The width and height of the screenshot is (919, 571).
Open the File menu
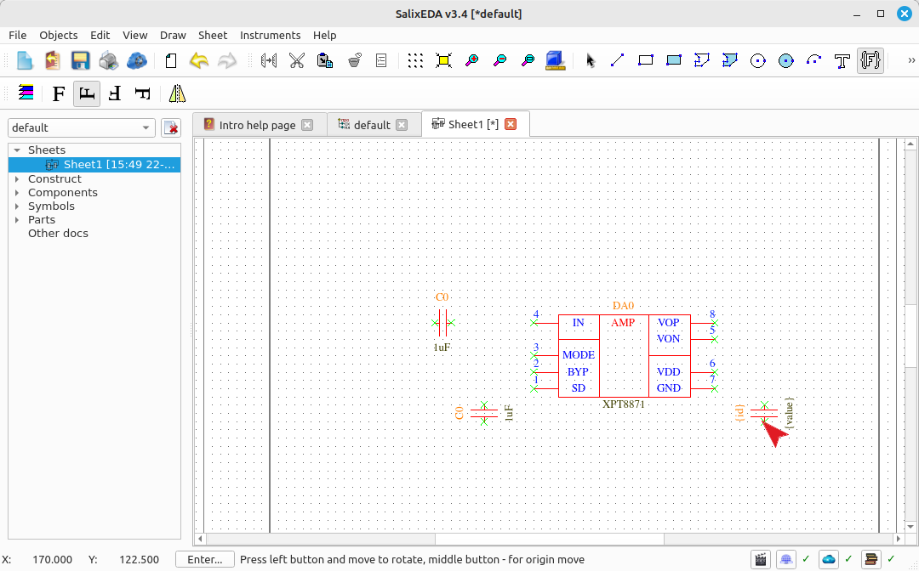click(18, 35)
